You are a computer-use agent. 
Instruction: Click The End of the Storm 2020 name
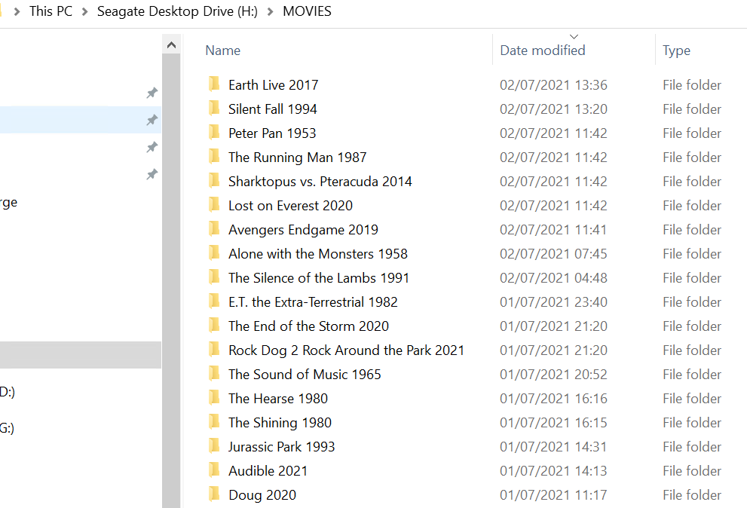pos(309,326)
